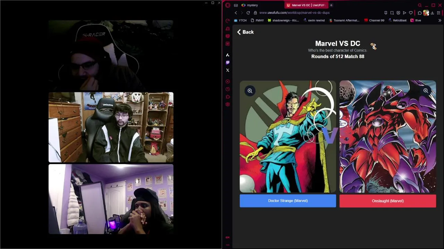
Task: Zoom into the Doctor Strange image
Action: (250, 91)
